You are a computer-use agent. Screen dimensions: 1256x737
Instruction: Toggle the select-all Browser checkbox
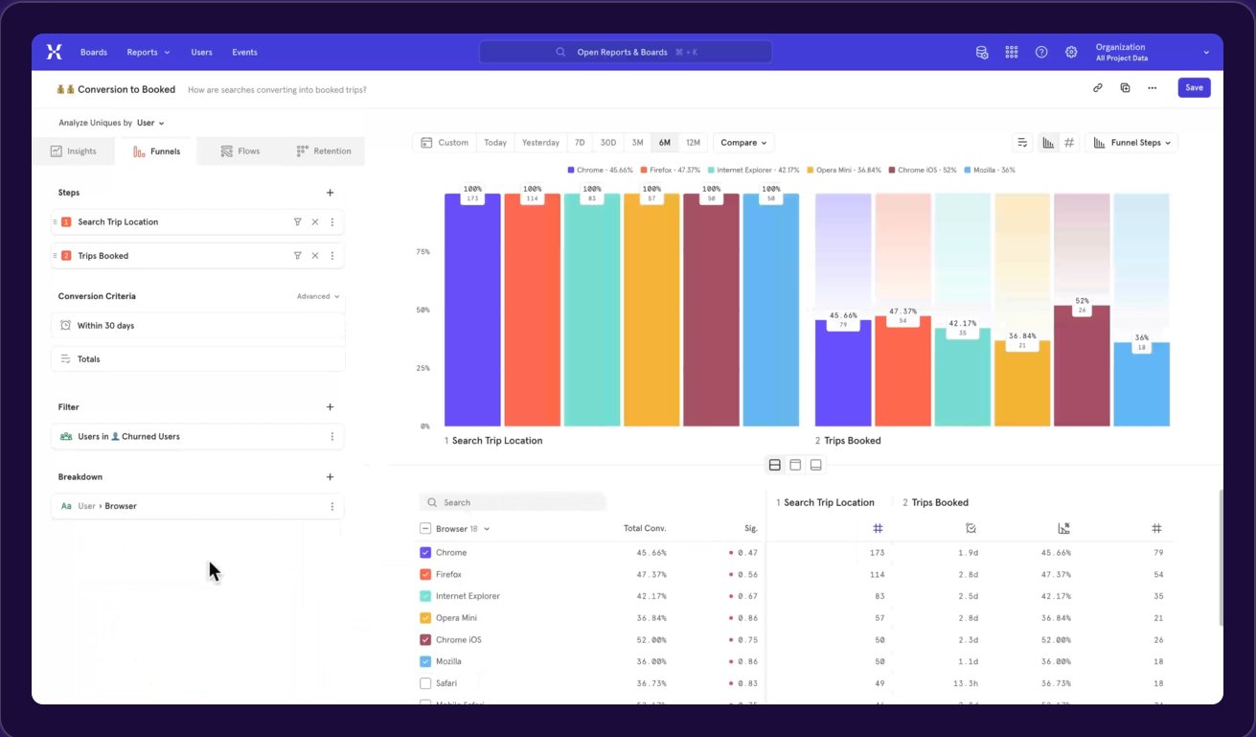pyautogui.click(x=425, y=528)
